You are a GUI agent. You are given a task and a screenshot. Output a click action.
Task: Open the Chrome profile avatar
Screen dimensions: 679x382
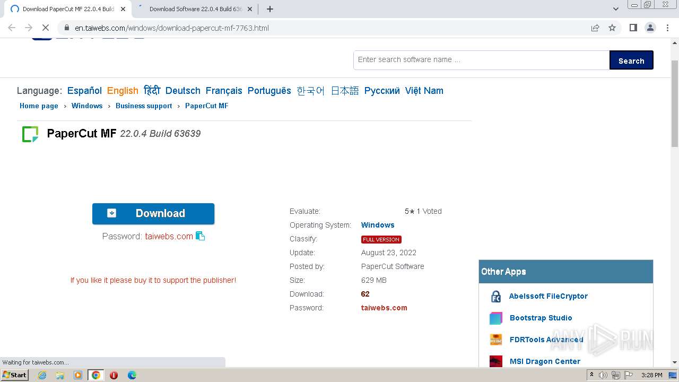(650, 28)
